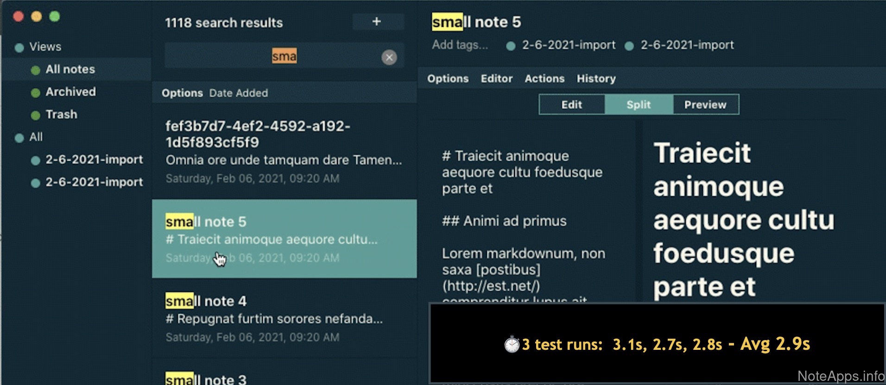Click the green dot beside Archived
Screen dimensions: 886x385
pos(35,93)
